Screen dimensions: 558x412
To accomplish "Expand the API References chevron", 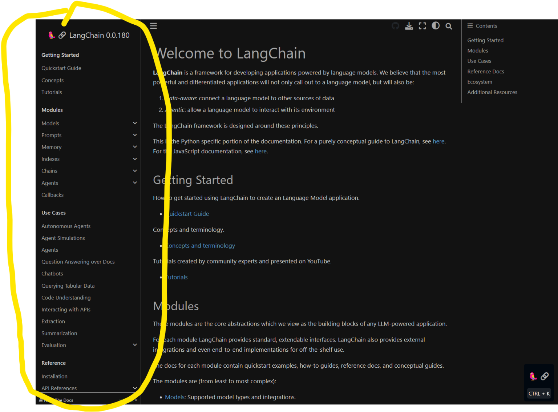I will pyautogui.click(x=135, y=388).
